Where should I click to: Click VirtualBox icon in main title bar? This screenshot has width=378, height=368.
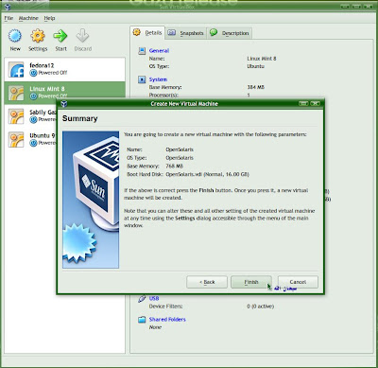(8, 7)
